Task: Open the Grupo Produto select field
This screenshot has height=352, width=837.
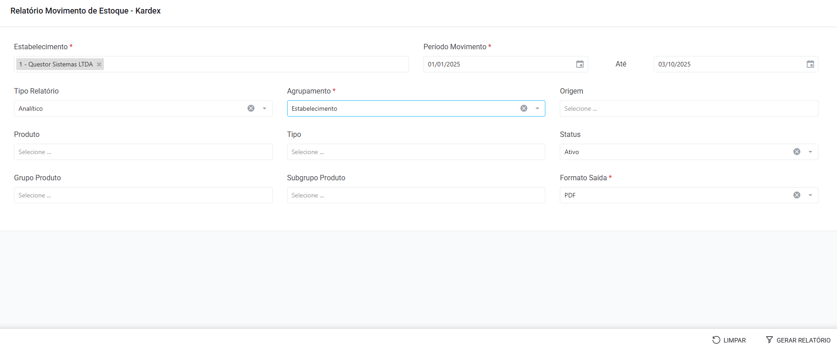Action: click(143, 195)
